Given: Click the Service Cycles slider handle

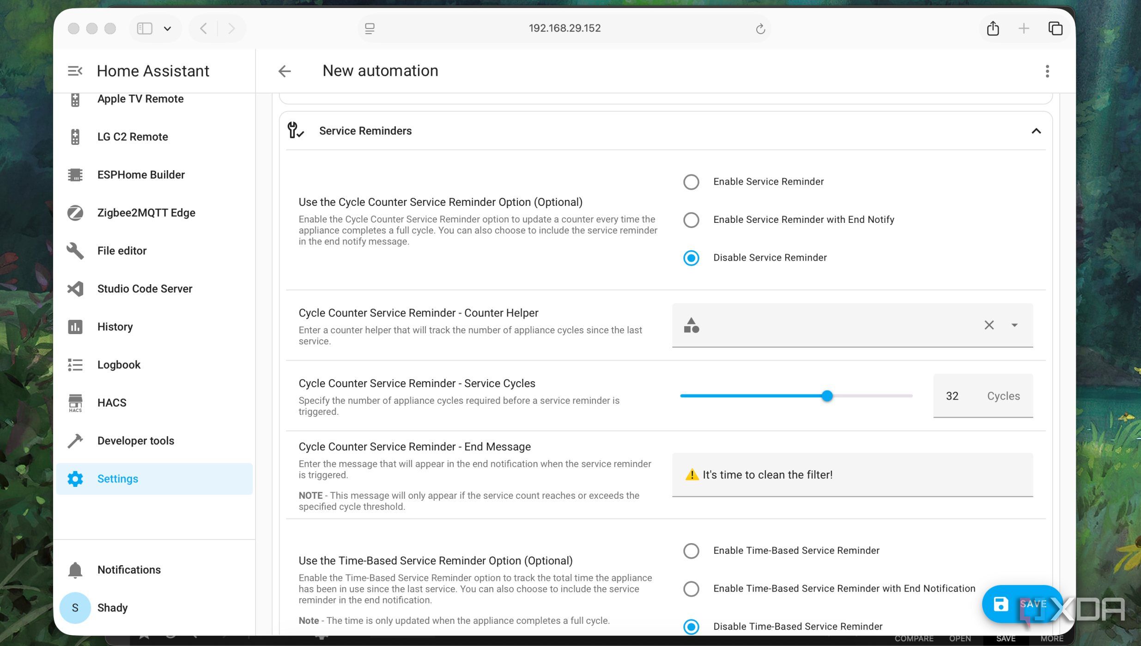Looking at the screenshot, I should (827, 396).
